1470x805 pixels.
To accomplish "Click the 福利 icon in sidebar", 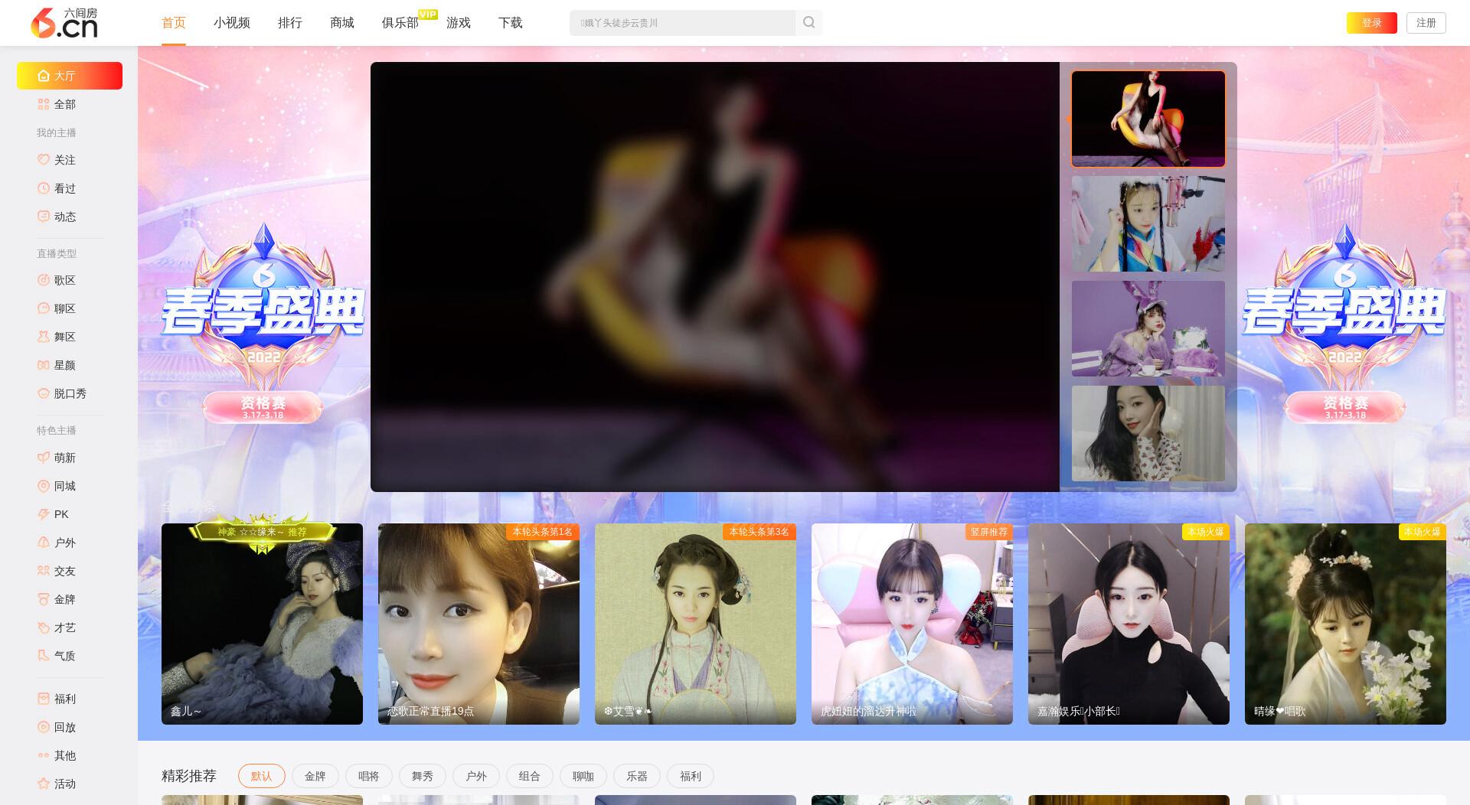I will [44, 699].
